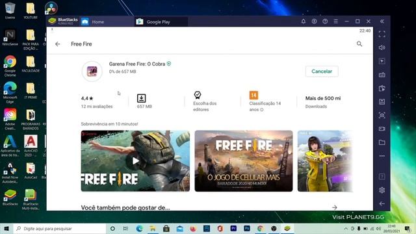Cancel the Free Fire download
Screen dimensions: 416x234
pos(322,71)
